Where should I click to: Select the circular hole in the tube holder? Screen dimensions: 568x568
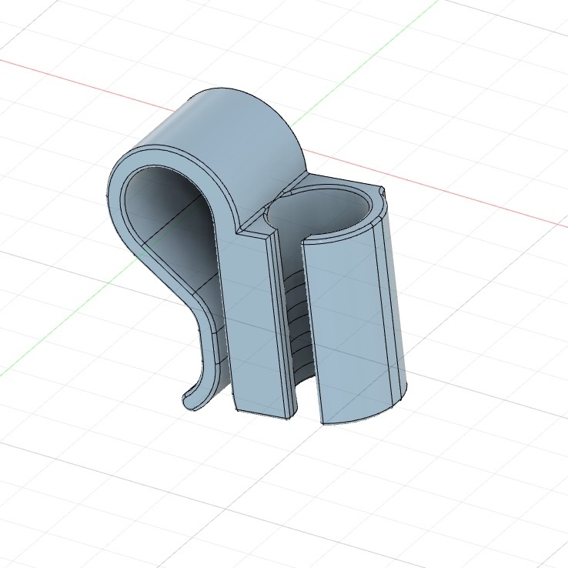point(319,210)
